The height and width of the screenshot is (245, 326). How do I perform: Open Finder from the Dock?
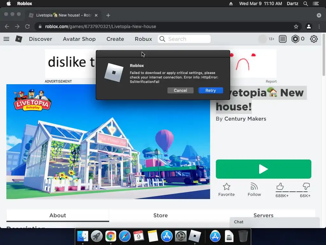(82, 236)
